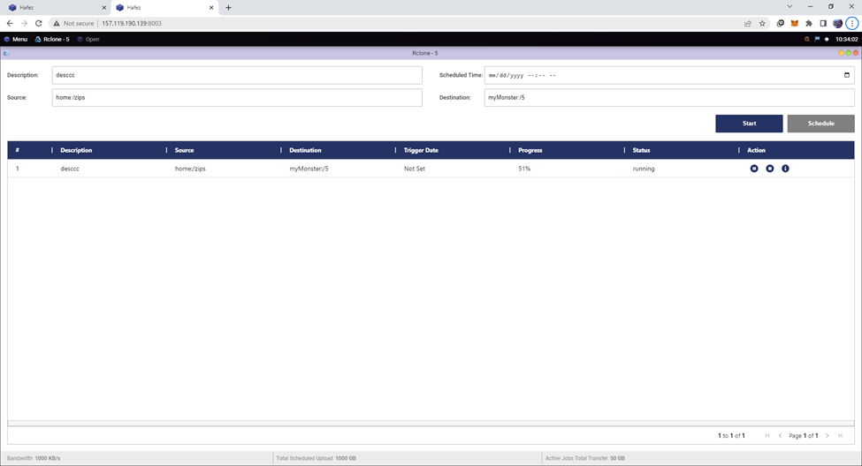Click the running status cell

coord(644,169)
